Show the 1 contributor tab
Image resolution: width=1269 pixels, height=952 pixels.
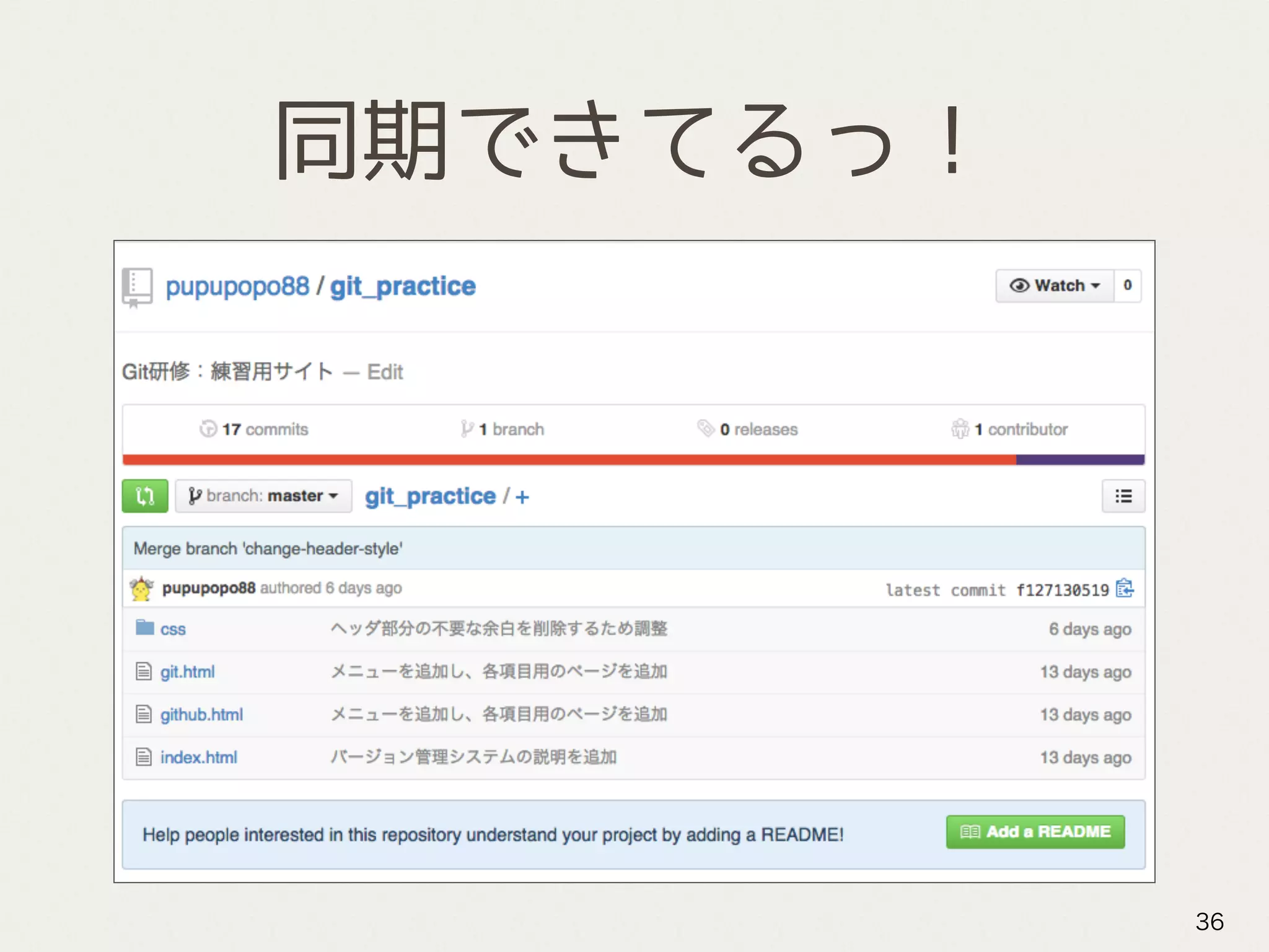(1009, 429)
